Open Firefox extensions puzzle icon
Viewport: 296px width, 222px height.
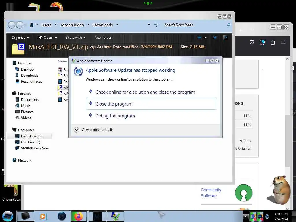point(273,42)
